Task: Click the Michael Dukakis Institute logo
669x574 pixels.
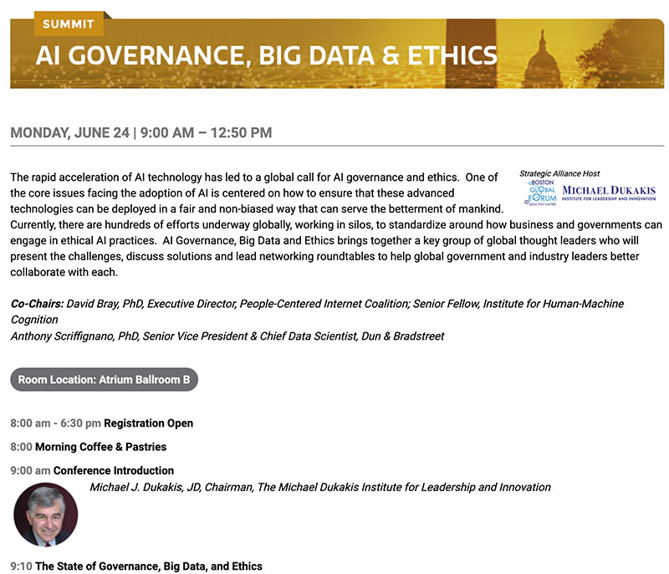Action: tap(609, 192)
